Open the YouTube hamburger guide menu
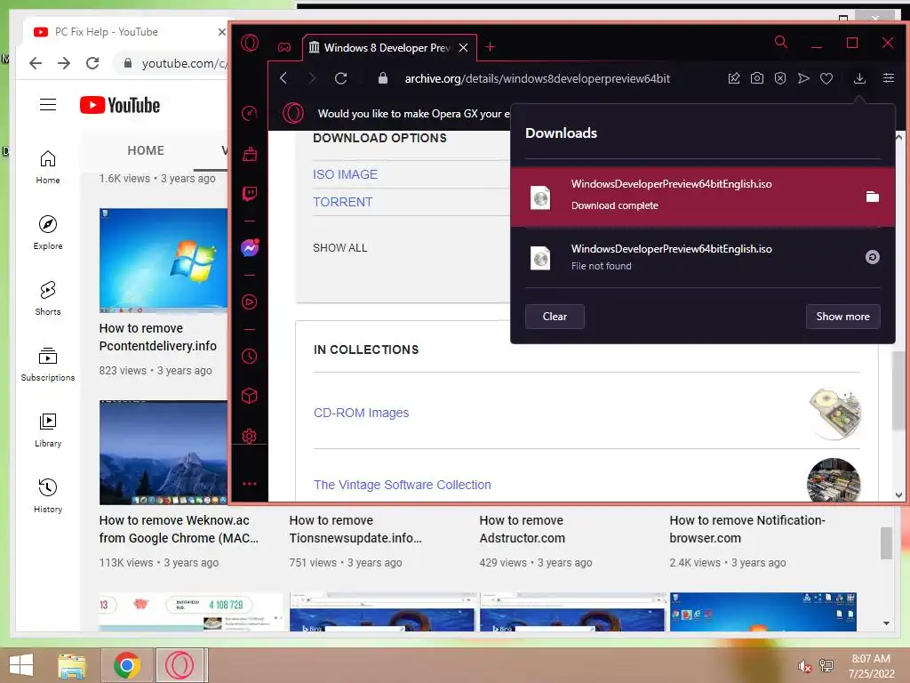910x683 pixels. click(x=48, y=105)
